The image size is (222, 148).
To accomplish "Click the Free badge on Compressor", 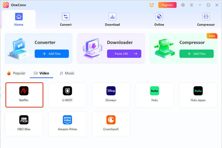I will (212, 36).
